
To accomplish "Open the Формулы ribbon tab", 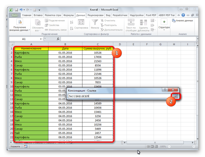I will tap(68, 15).
